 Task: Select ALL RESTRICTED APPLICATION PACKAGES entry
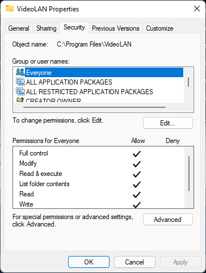click(90, 92)
